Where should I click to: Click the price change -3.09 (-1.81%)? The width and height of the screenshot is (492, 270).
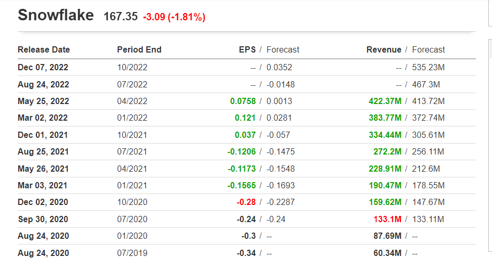coord(174,17)
